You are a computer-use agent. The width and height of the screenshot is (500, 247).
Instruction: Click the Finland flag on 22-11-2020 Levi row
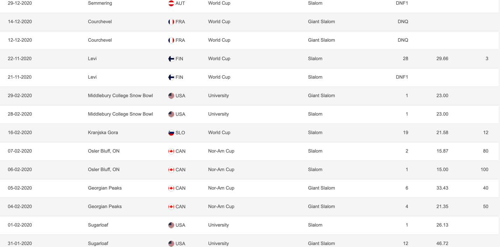tap(171, 59)
